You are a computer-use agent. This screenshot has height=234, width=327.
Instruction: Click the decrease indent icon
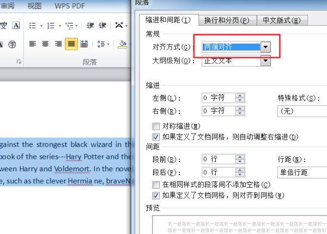(x=90, y=26)
